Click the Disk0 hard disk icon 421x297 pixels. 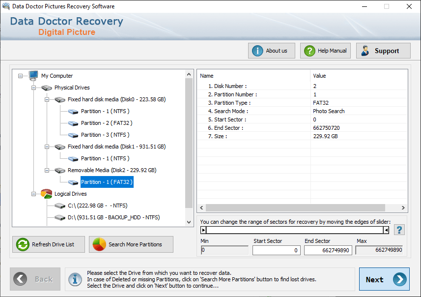pos(60,99)
